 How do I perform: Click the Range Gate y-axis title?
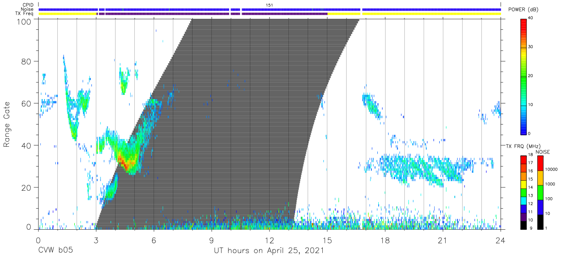[x=7, y=124]
